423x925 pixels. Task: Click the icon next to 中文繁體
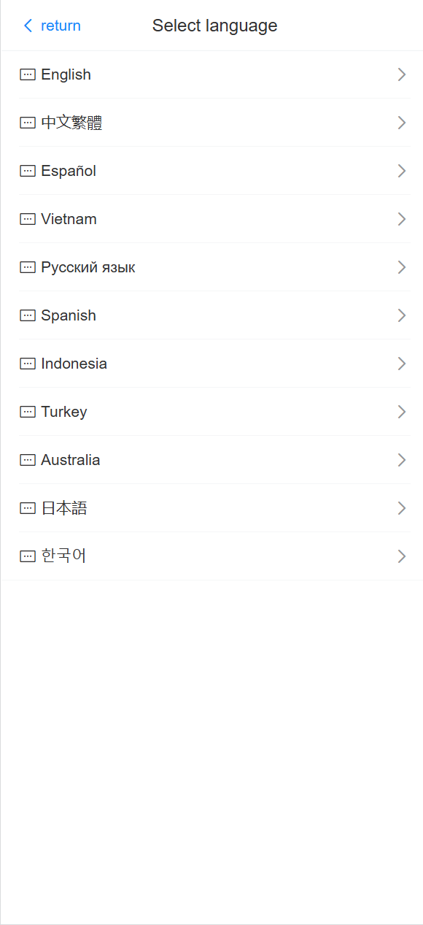[28, 123]
